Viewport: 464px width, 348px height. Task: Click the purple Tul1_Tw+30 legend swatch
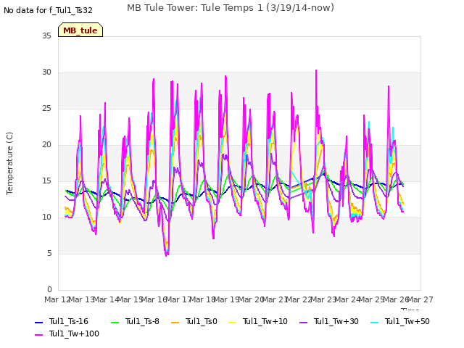point(304,322)
